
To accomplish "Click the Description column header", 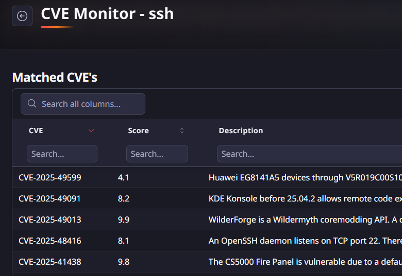I will pos(241,131).
